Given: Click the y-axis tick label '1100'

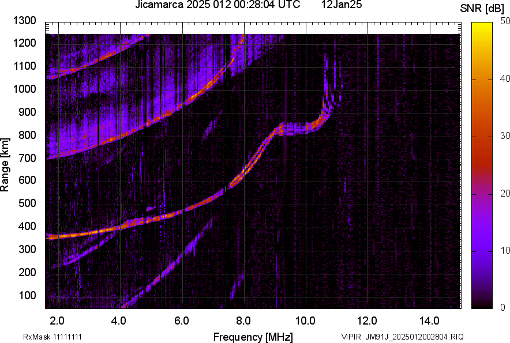Looking at the screenshot, I should tap(24, 66).
